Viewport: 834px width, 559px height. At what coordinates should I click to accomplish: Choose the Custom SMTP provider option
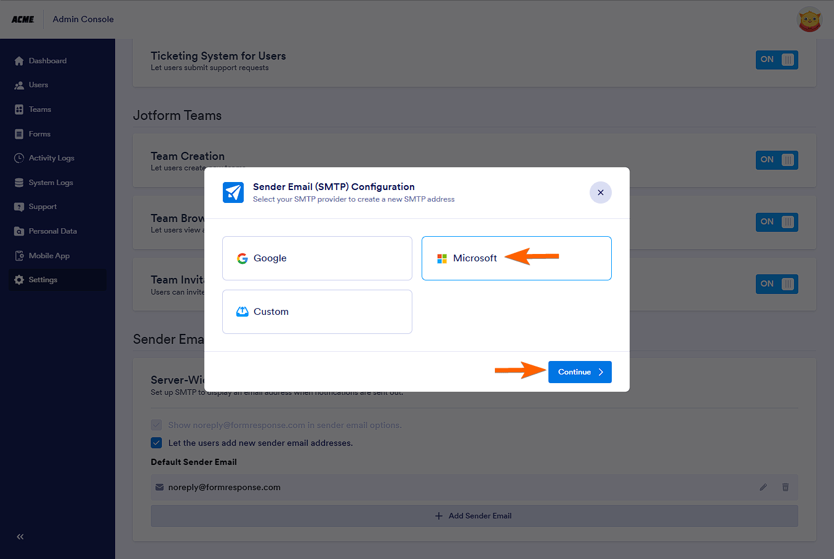pyautogui.click(x=317, y=312)
